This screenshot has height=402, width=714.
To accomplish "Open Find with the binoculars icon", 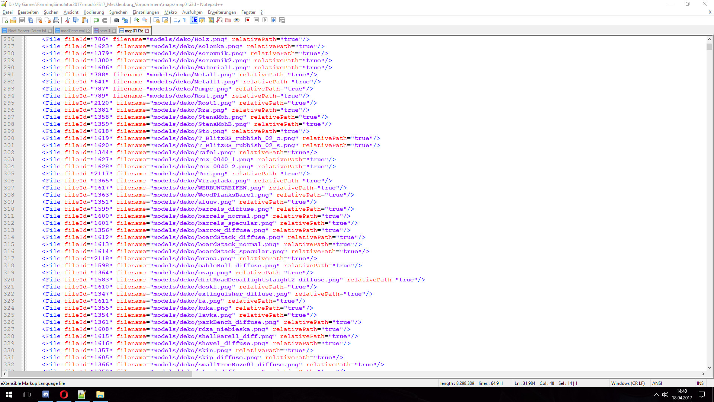I will coord(116,20).
